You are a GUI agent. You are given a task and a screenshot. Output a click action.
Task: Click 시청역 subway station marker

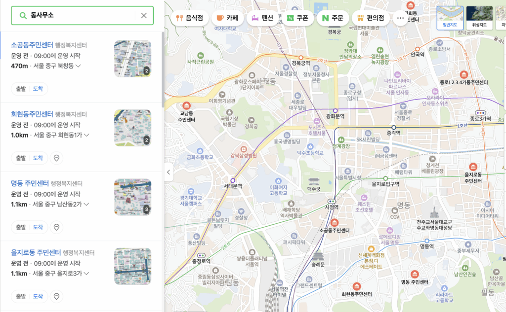pos(332,202)
